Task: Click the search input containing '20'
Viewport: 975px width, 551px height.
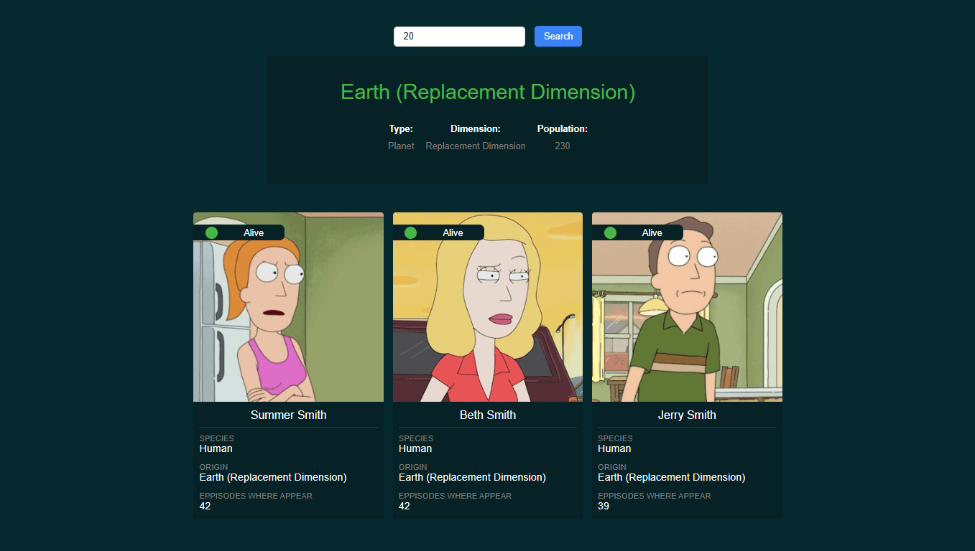Action: (459, 36)
